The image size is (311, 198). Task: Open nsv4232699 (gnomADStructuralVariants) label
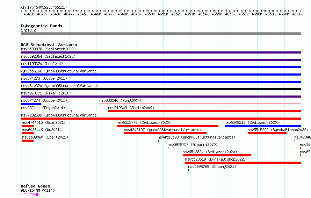pos(60,115)
